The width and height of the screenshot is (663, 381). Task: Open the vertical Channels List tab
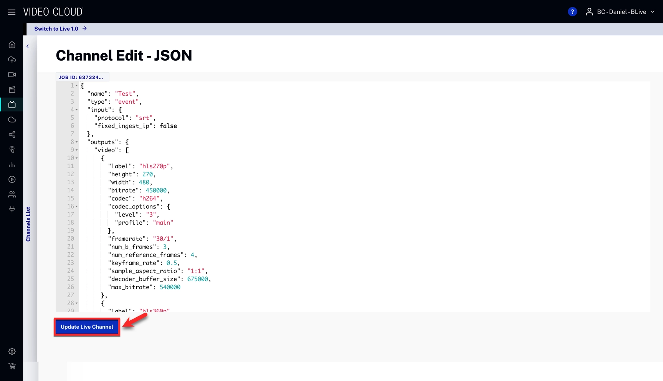pyautogui.click(x=28, y=224)
